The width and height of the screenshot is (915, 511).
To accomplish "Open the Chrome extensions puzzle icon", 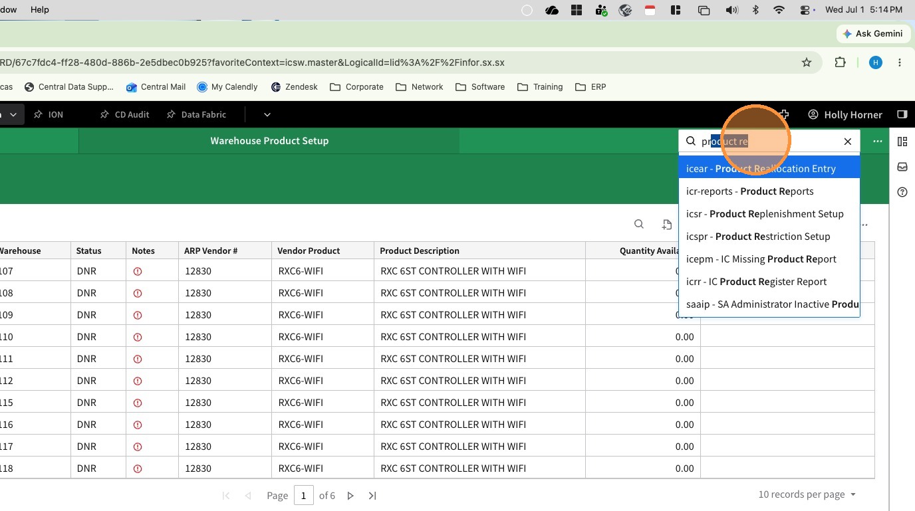I will (x=841, y=62).
